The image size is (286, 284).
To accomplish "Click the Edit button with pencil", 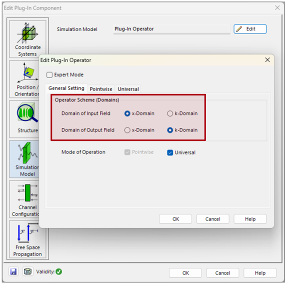I will click(x=250, y=29).
